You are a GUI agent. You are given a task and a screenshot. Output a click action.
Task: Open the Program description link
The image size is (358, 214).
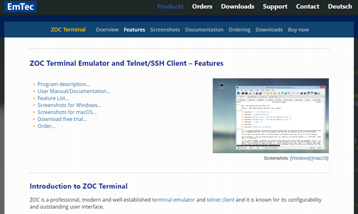[x=64, y=84]
